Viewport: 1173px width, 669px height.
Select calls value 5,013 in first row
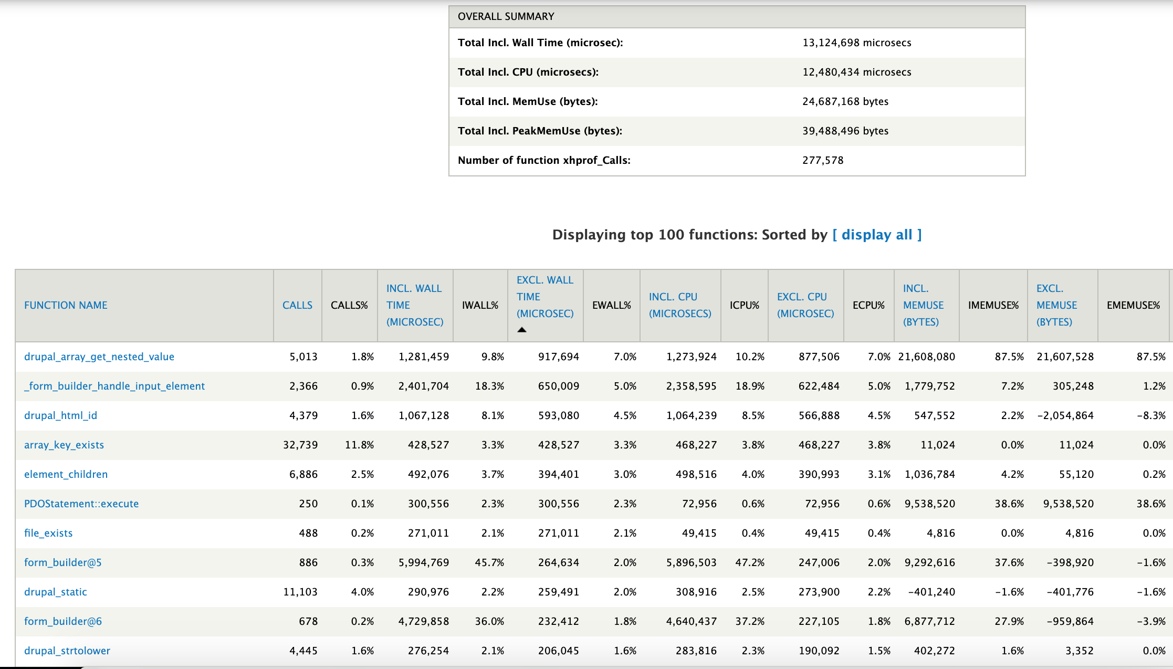303,357
